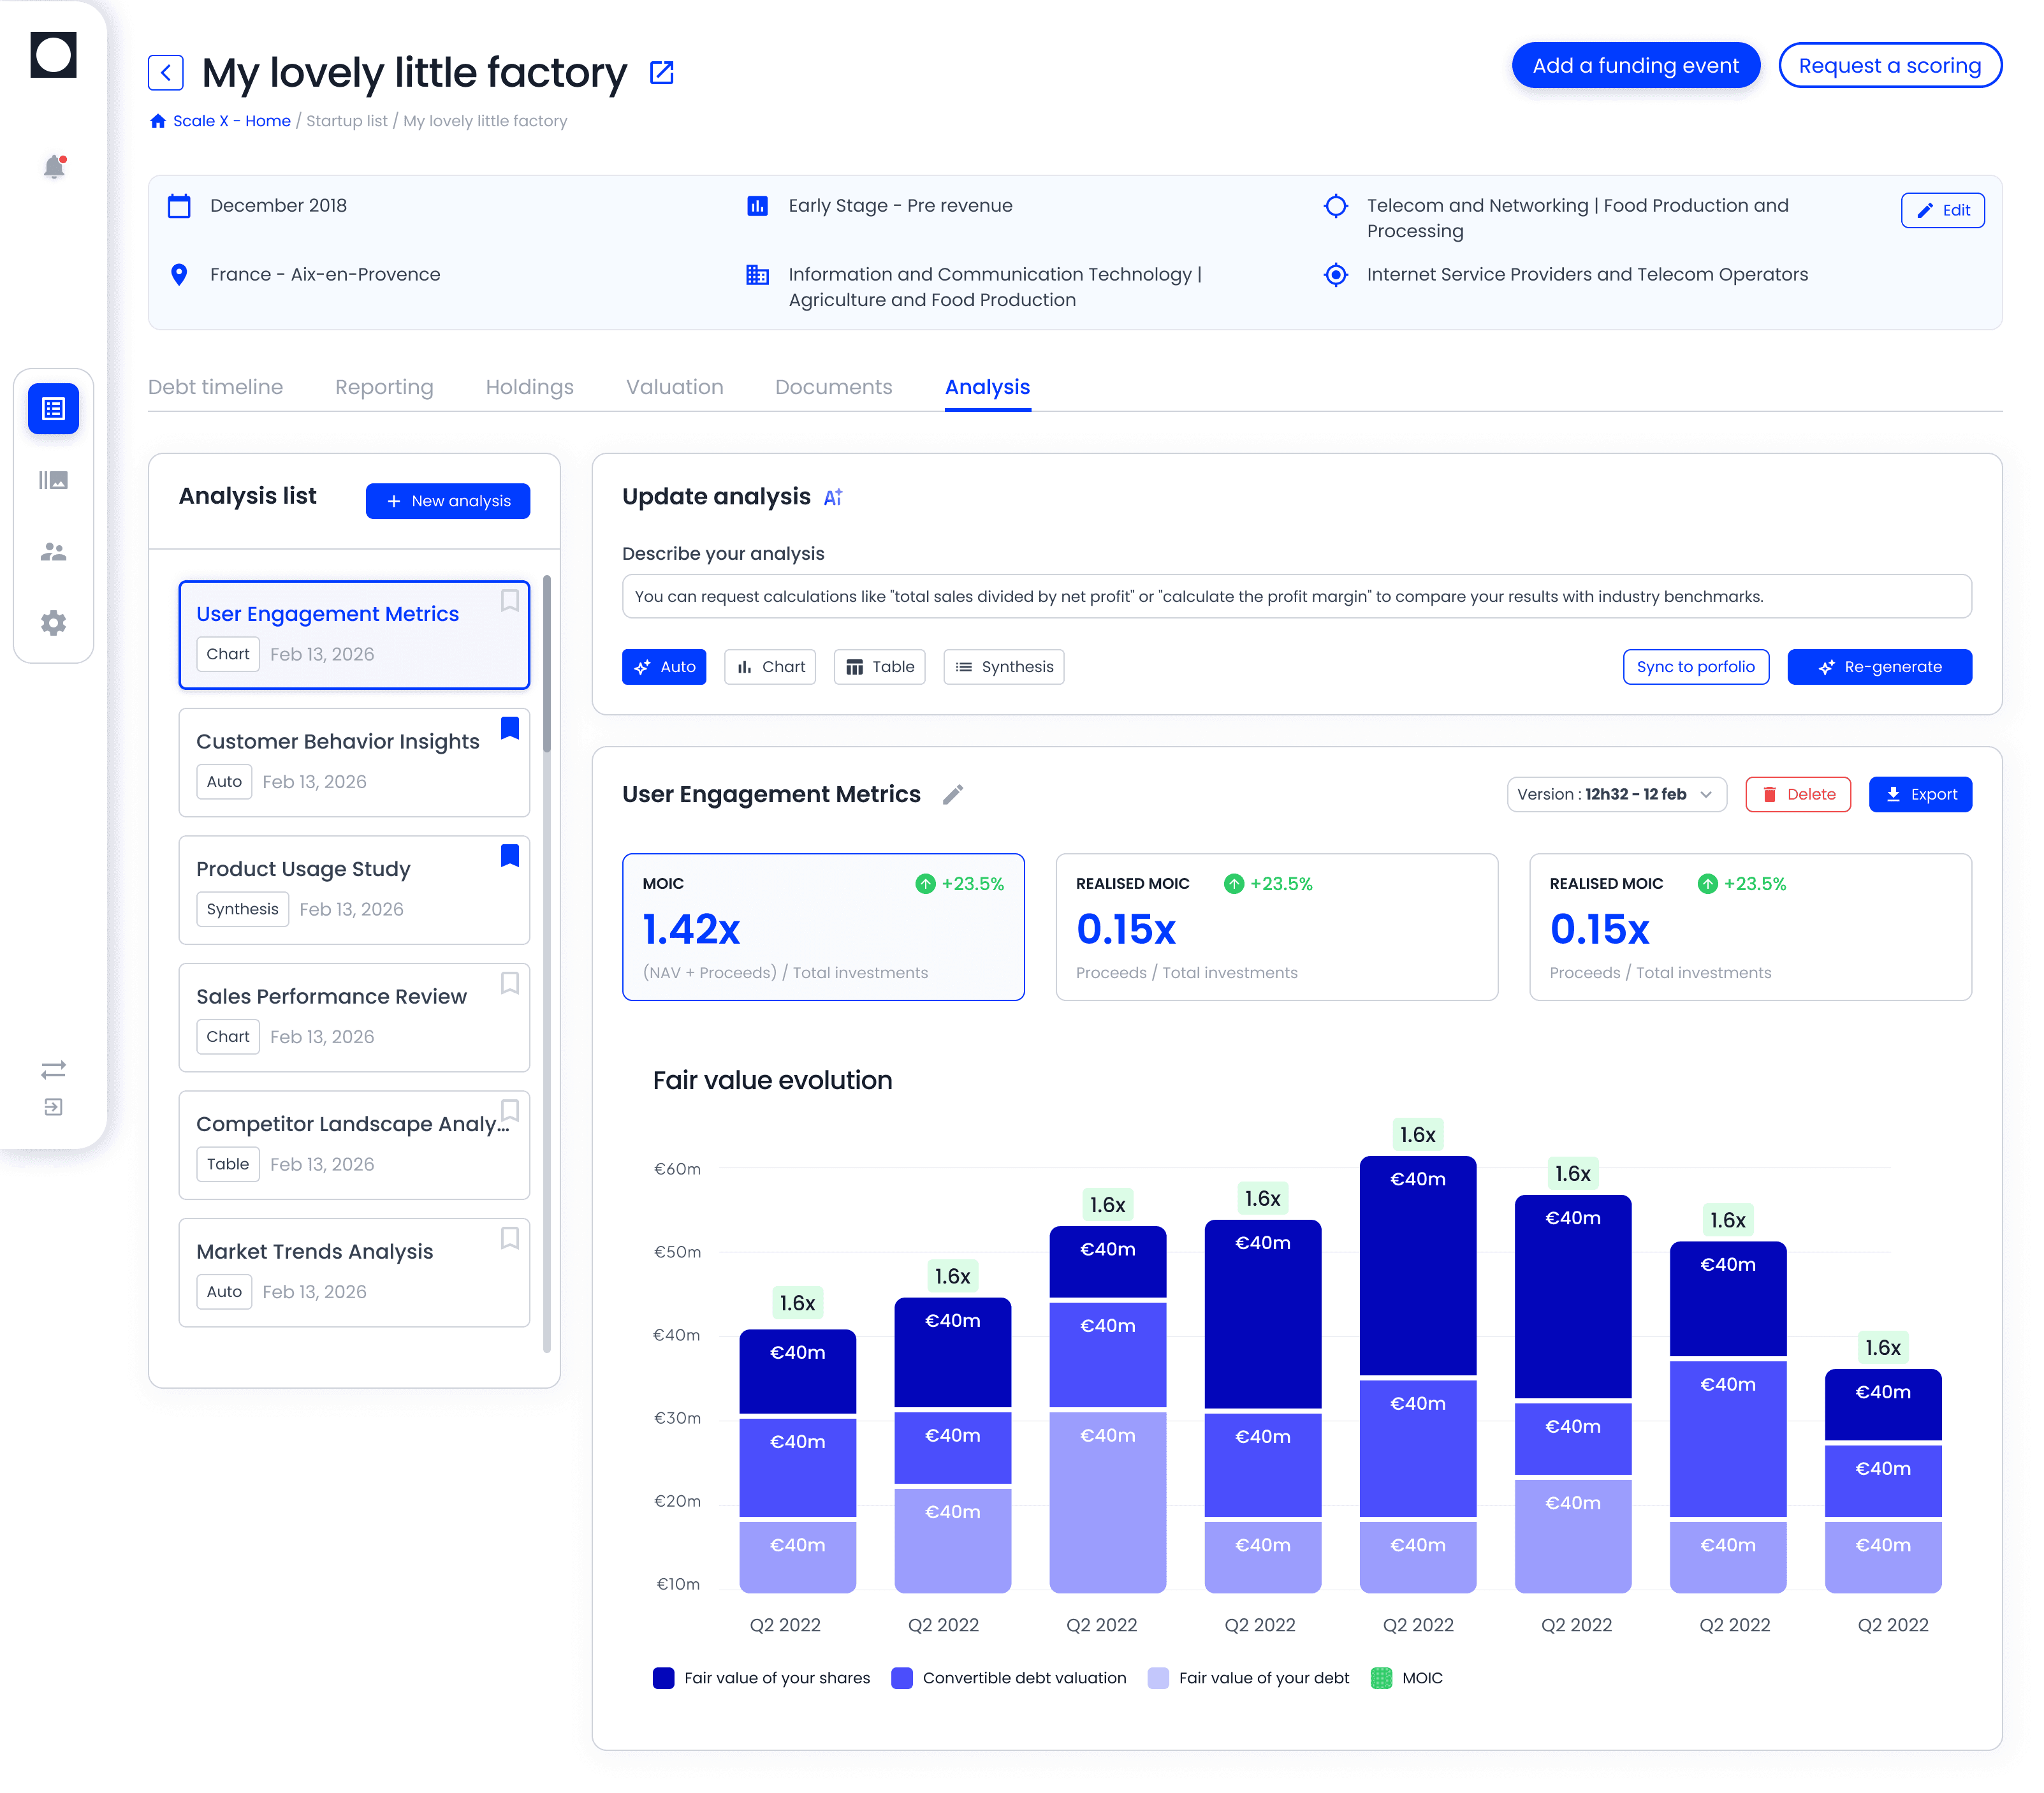The height and width of the screenshot is (1793, 2044).
Task: Click the logout icon in sidebar
Action: coord(54,1107)
